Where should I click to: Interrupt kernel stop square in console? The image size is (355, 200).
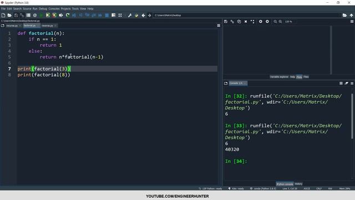(x=341, y=83)
